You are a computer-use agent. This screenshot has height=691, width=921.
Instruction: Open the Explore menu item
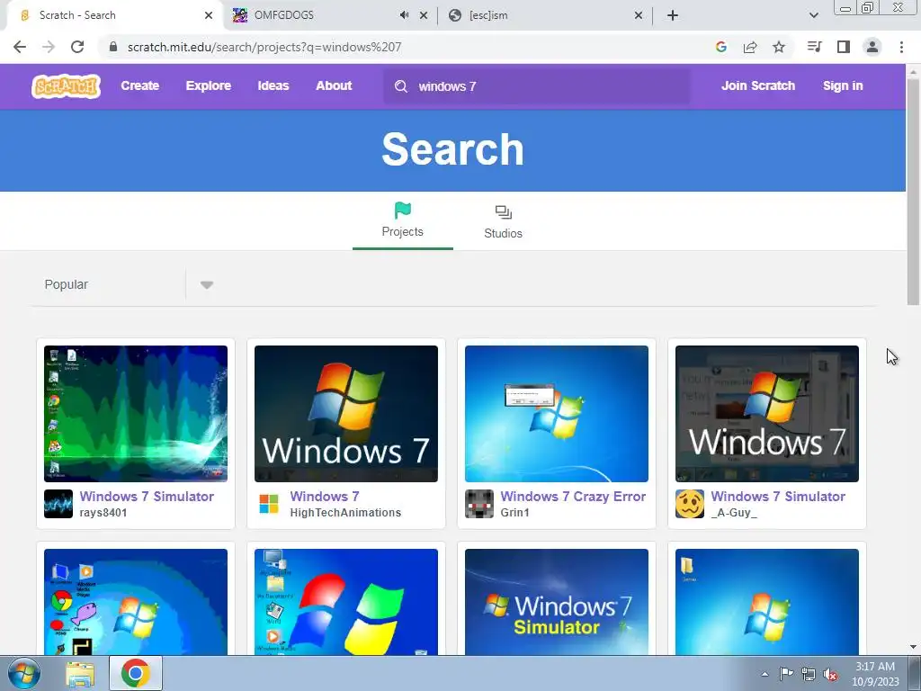209,85
